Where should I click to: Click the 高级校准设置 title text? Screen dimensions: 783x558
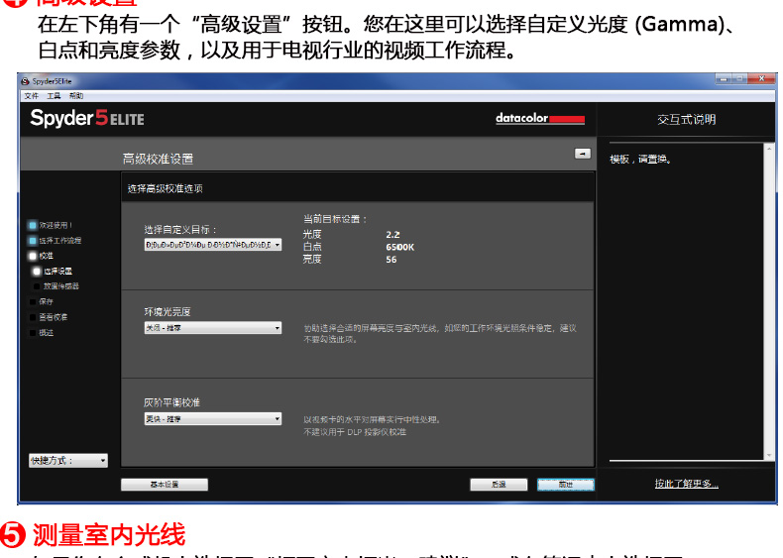(x=158, y=159)
